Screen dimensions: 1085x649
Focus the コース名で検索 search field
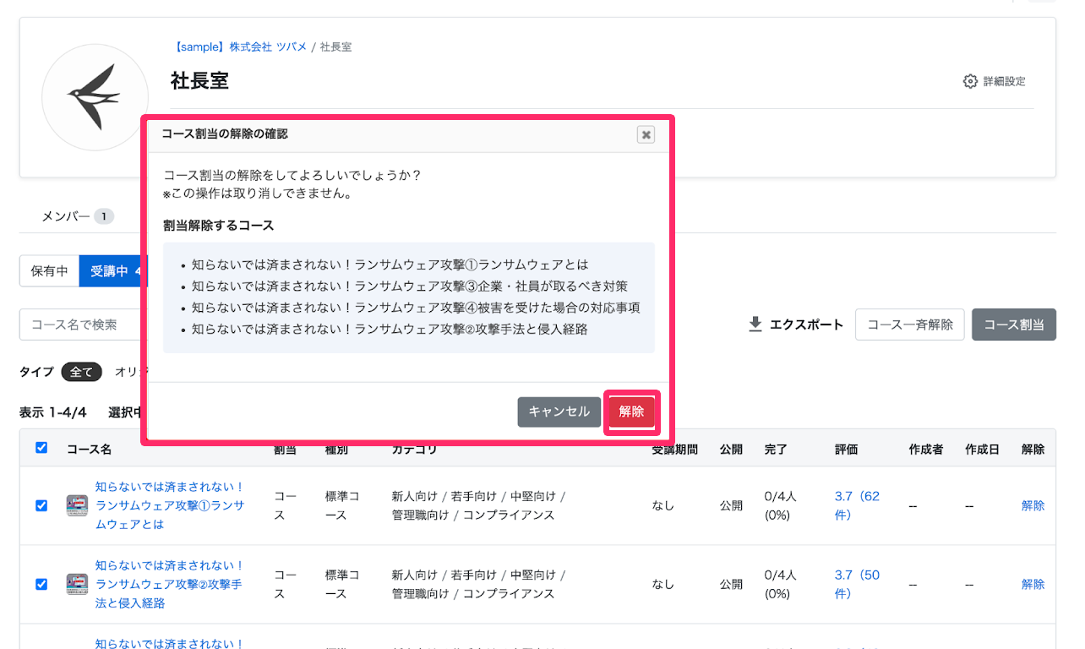(83, 324)
